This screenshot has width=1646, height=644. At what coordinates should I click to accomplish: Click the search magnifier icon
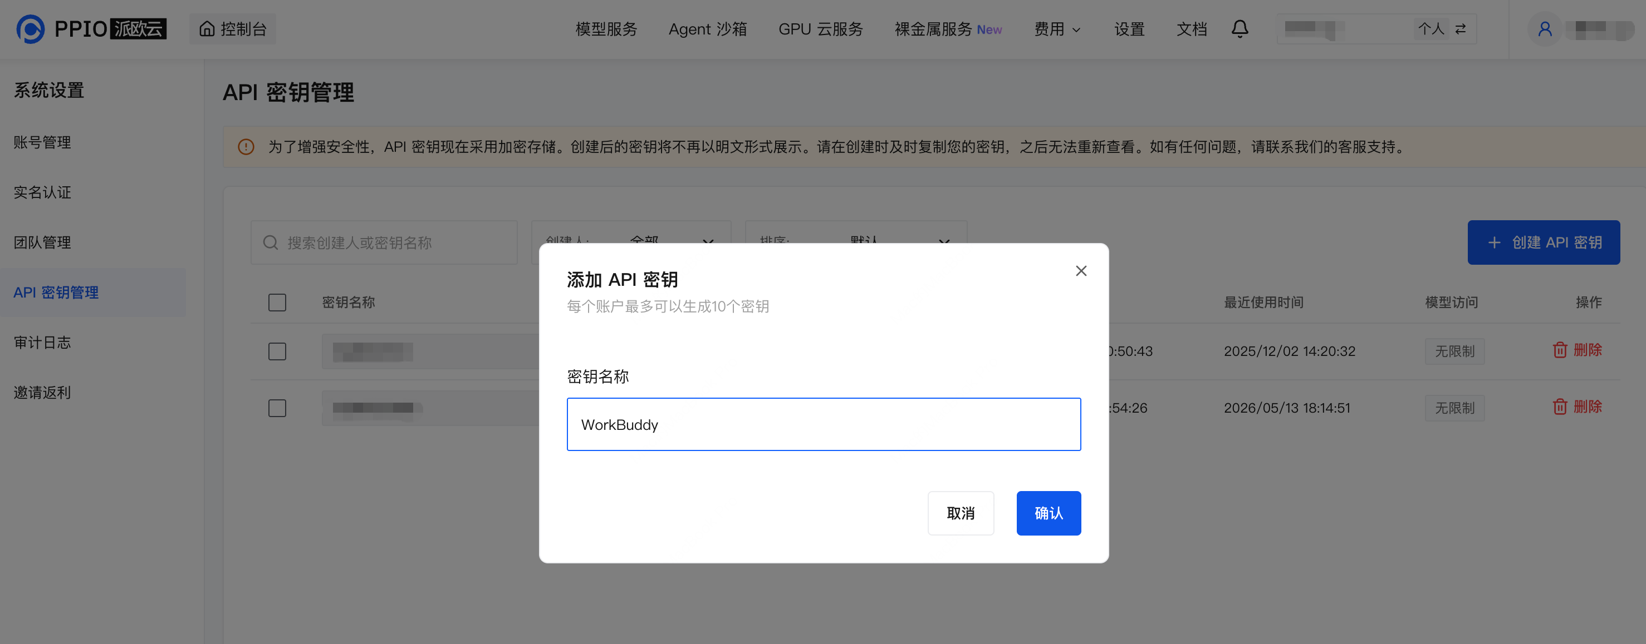270,242
